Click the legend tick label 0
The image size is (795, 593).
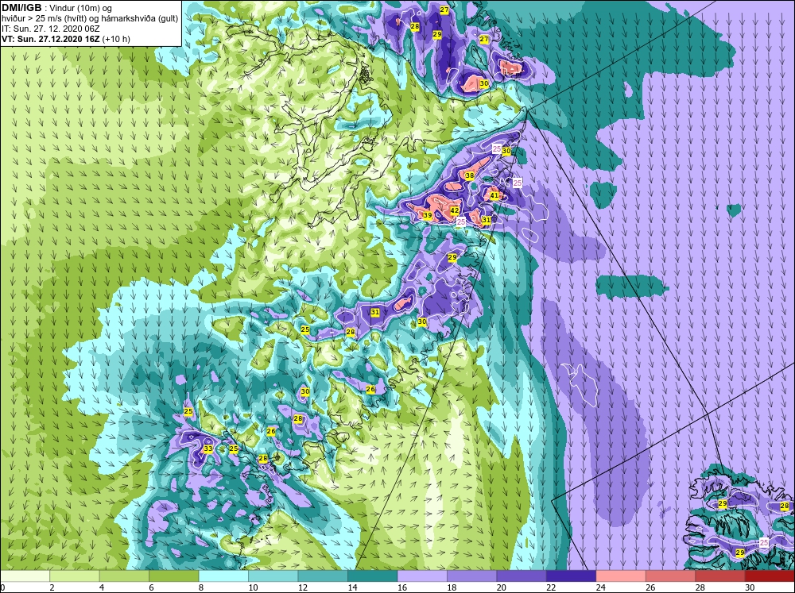tap(3, 587)
